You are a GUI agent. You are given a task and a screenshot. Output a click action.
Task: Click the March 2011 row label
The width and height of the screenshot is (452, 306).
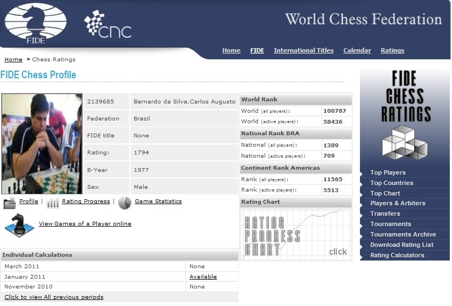coord(21,266)
